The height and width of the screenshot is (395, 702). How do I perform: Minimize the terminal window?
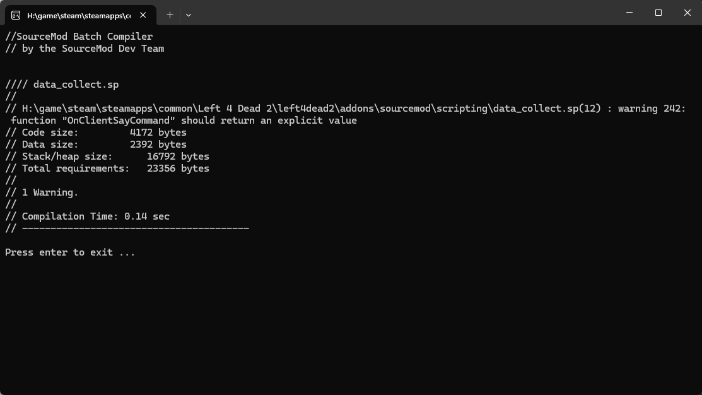[629, 13]
